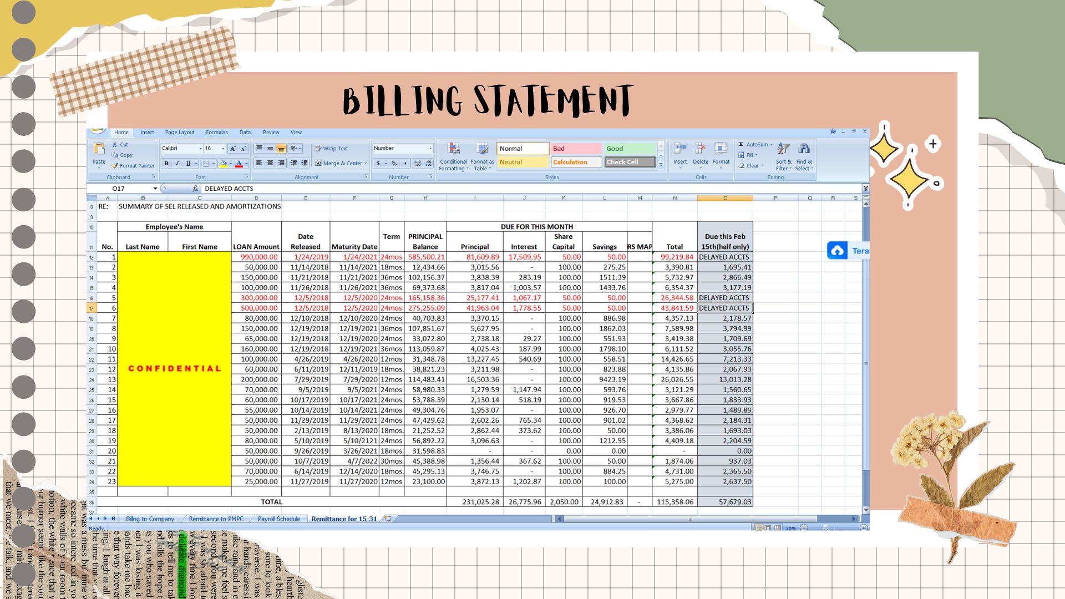Click the Delete cells icon
This screenshot has width=1065, height=599.
(700, 149)
